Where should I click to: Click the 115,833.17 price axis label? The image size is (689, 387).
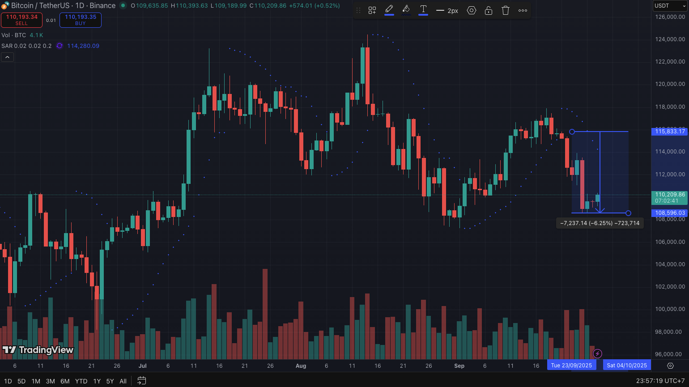pos(669,131)
